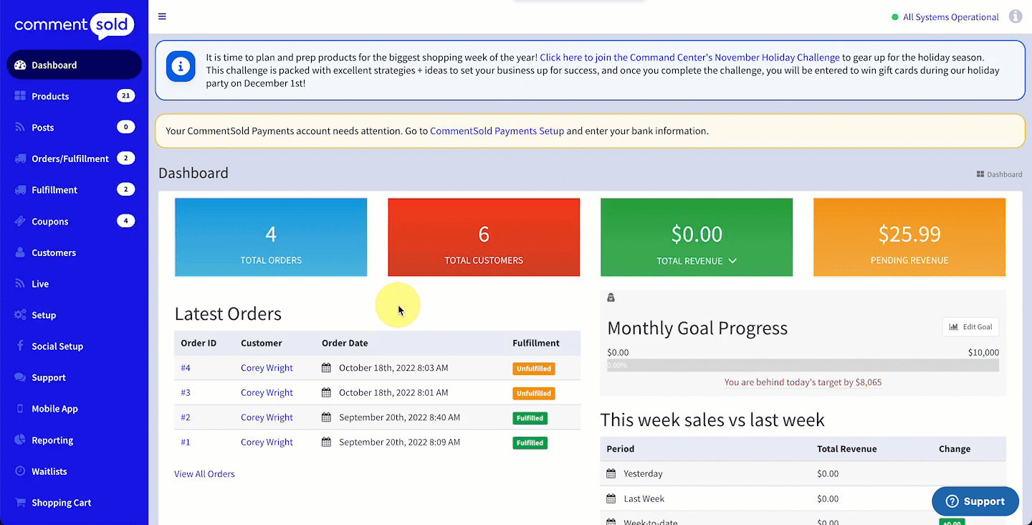Click the Customers person icon
The height and width of the screenshot is (525, 1032).
click(20, 252)
